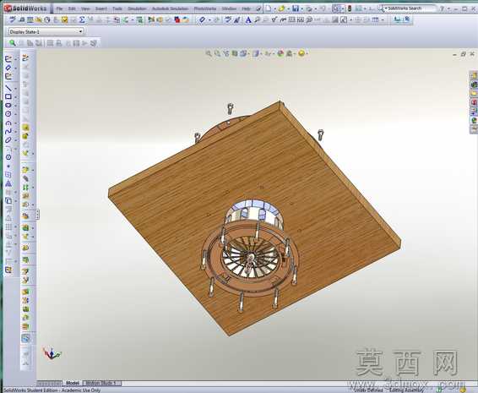Open the Edit menu

[x=72, y=8]
